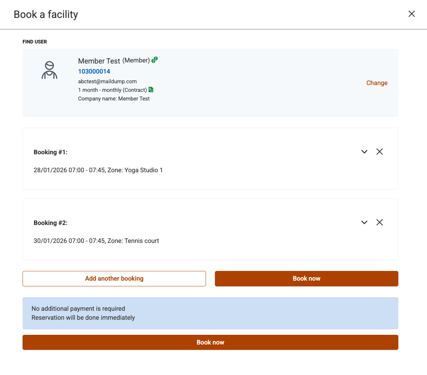Click the No additional payment notice banner
427x375 pixels.
[210, 313]
